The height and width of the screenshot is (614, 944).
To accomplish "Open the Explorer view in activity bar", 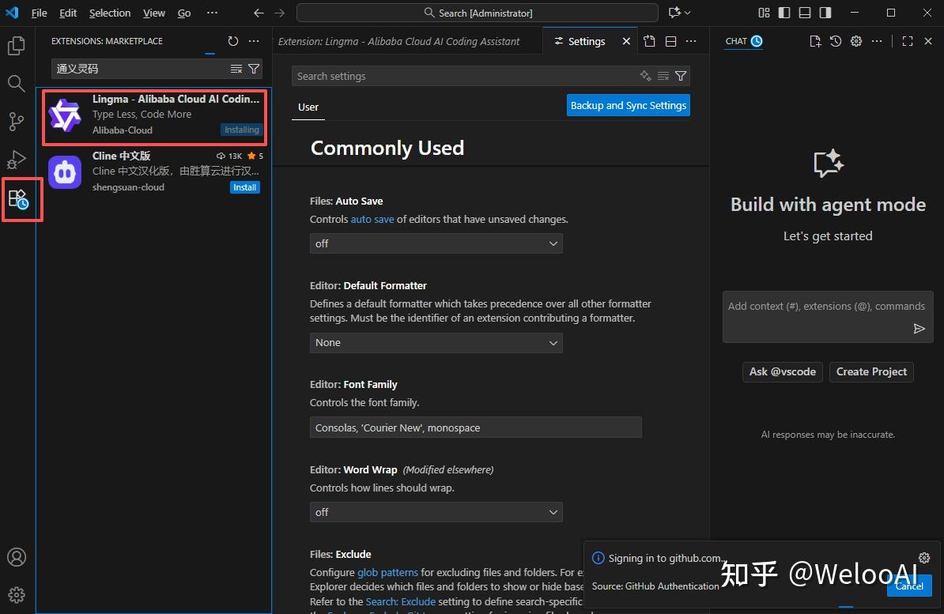I will 17,46.
